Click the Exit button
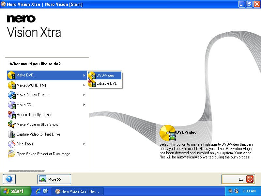261x196 pixels. [238, 179]
